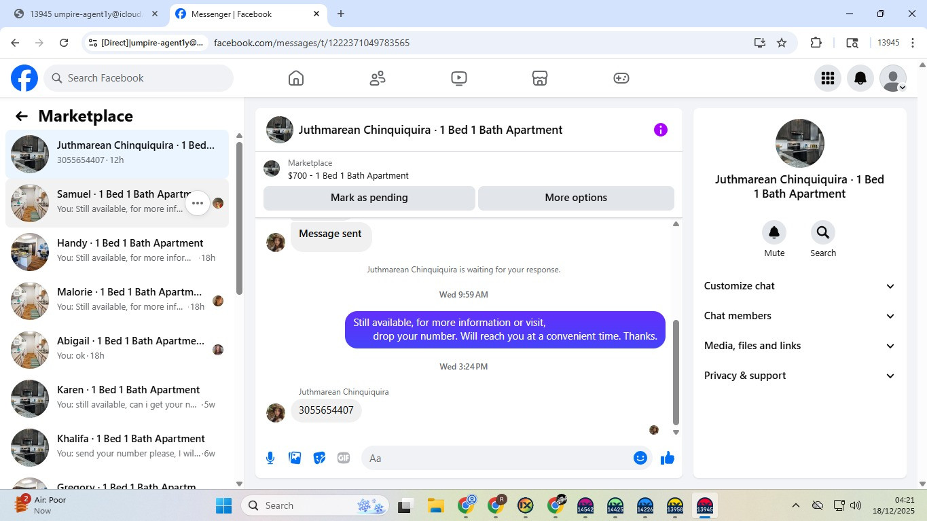Send a voice clip microphone icon

pos(270,458)
